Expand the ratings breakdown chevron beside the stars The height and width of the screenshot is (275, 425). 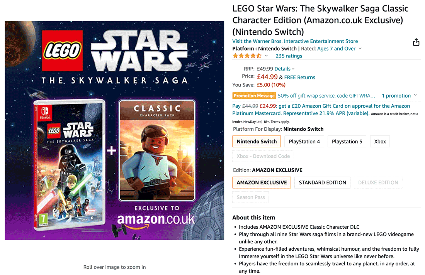(x=266, y=56)
